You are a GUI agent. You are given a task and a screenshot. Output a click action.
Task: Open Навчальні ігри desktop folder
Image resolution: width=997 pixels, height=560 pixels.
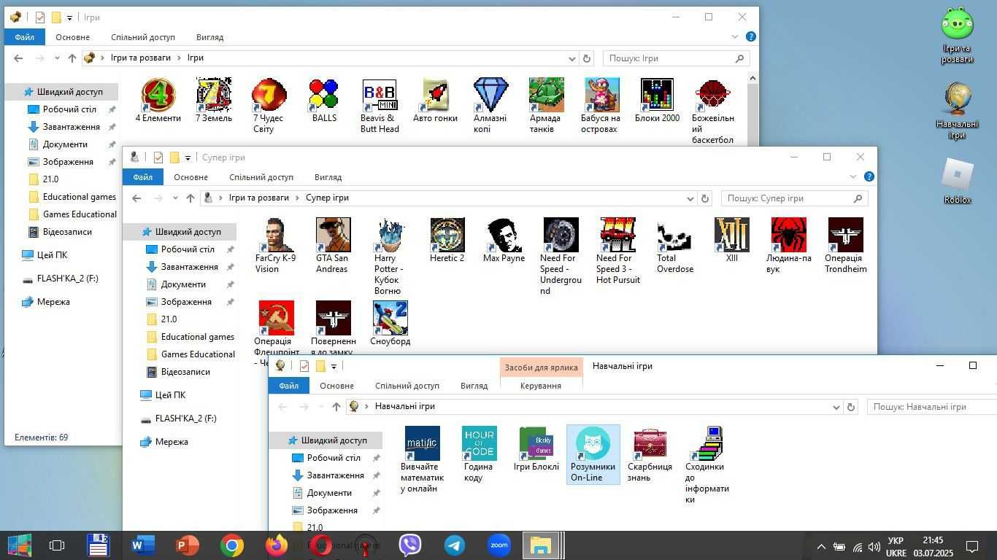click(957, 111)
